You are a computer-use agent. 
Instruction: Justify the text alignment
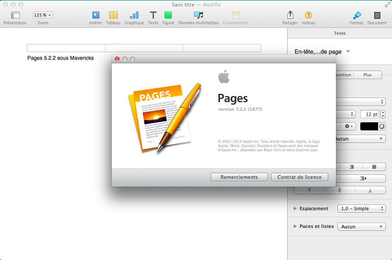point(374,167)
